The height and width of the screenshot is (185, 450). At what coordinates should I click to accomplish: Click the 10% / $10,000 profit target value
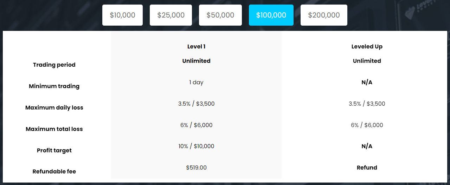tap(196, 146)
